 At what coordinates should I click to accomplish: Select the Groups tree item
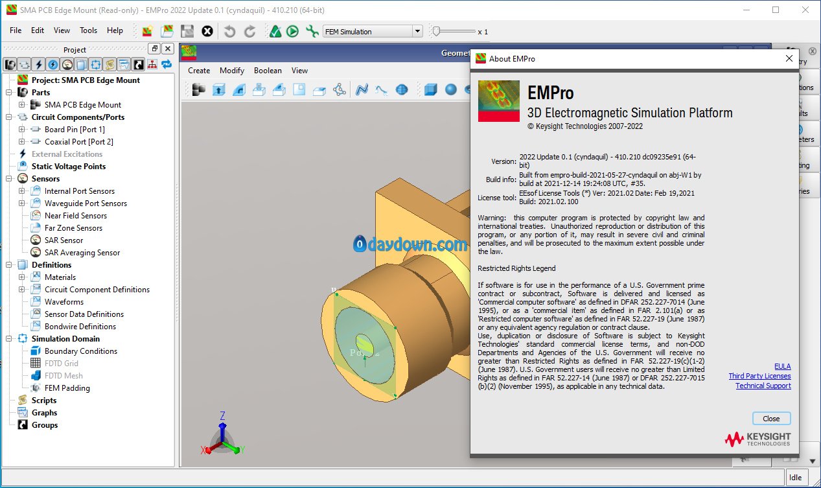(45, 425)
